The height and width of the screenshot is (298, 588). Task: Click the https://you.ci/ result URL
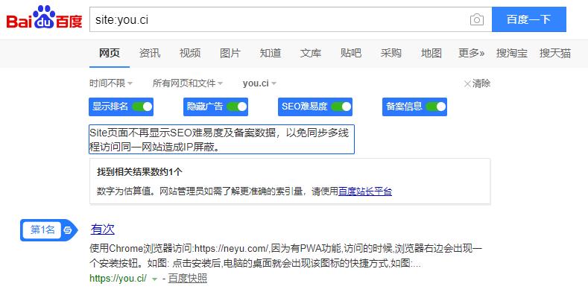(118, 279)
